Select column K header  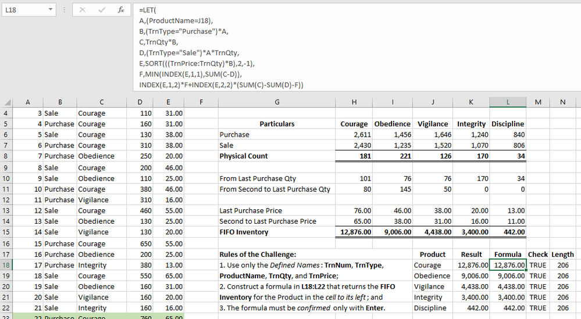[471, 102]
